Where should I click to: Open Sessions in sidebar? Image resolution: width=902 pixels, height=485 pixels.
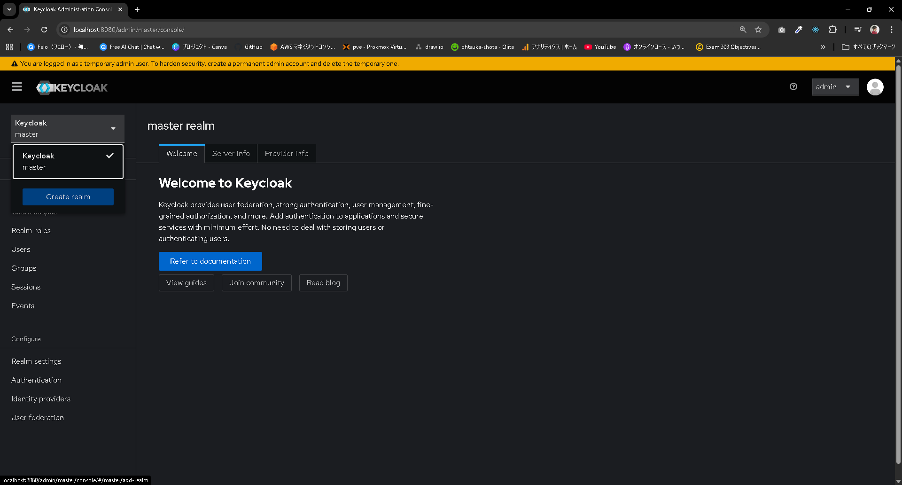coord(26,287)
